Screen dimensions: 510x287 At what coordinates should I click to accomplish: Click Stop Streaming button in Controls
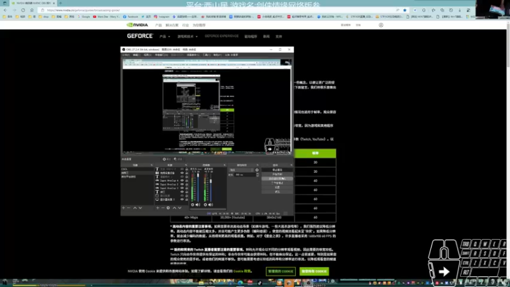coord(277,170)
